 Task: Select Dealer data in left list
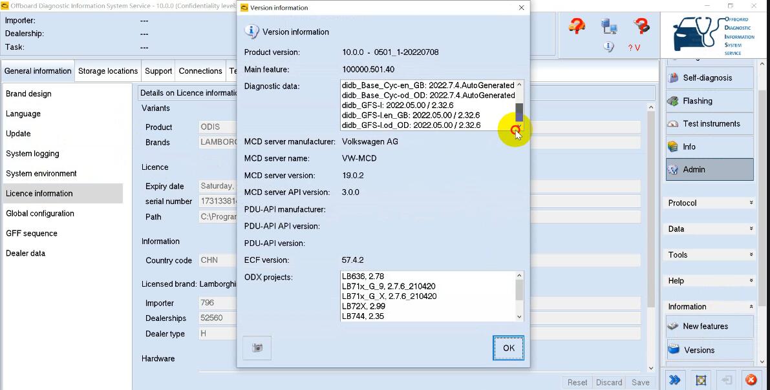(x=25, y=253)
